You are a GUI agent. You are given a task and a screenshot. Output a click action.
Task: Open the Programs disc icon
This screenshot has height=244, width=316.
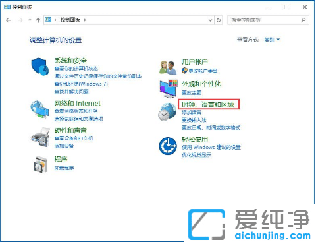point(40,164)
